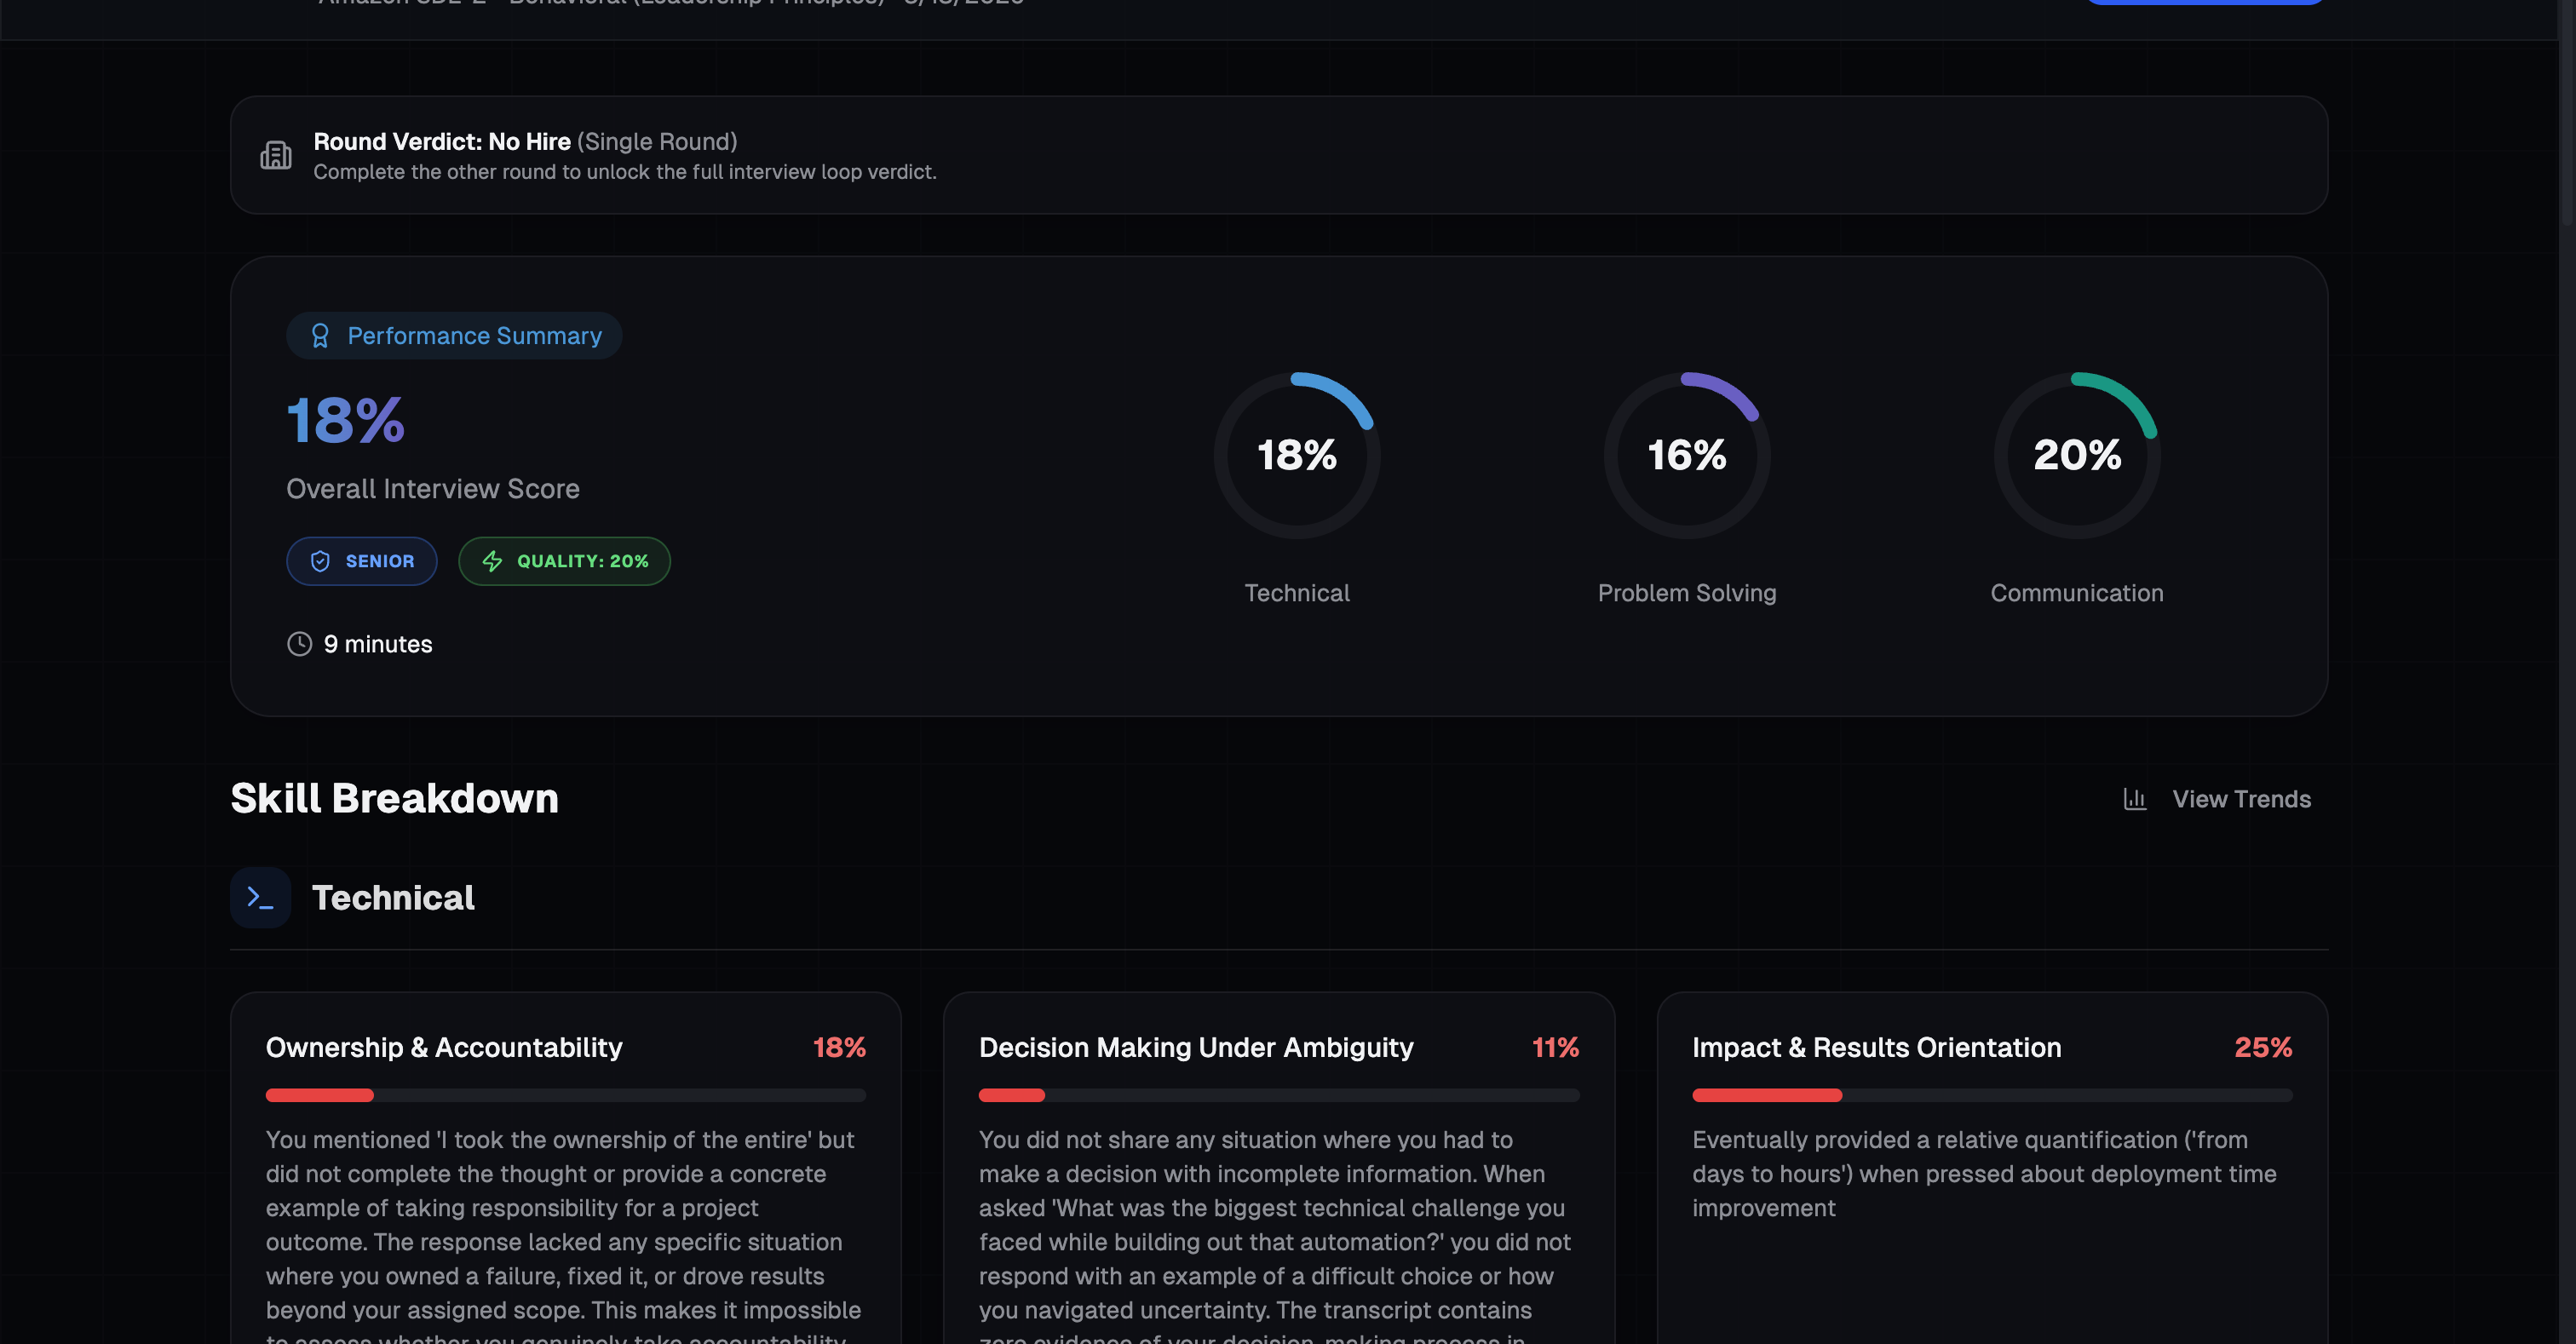Click the terminal prompt icon beside Technical heading
The image size is (2576, 1344).
point(260,898)
